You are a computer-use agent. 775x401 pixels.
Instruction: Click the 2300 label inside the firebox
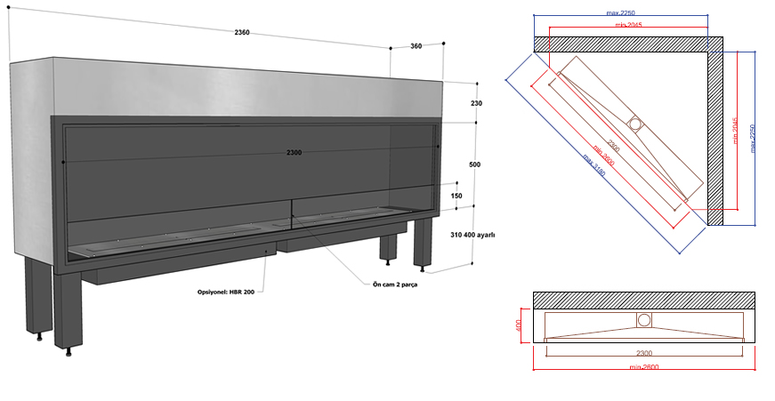(x=295, y=152)
